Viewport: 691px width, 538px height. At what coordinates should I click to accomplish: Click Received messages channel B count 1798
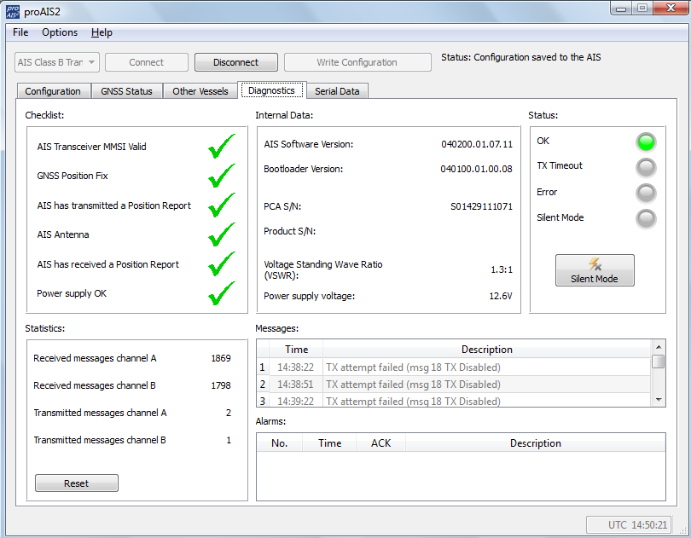point(221,385)
